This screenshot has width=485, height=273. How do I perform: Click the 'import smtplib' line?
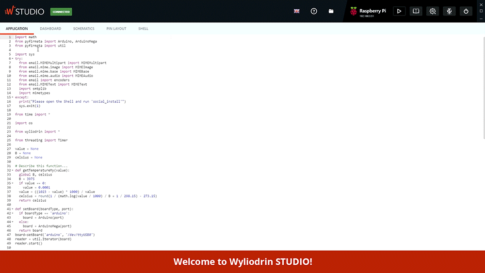coord(32,88)
